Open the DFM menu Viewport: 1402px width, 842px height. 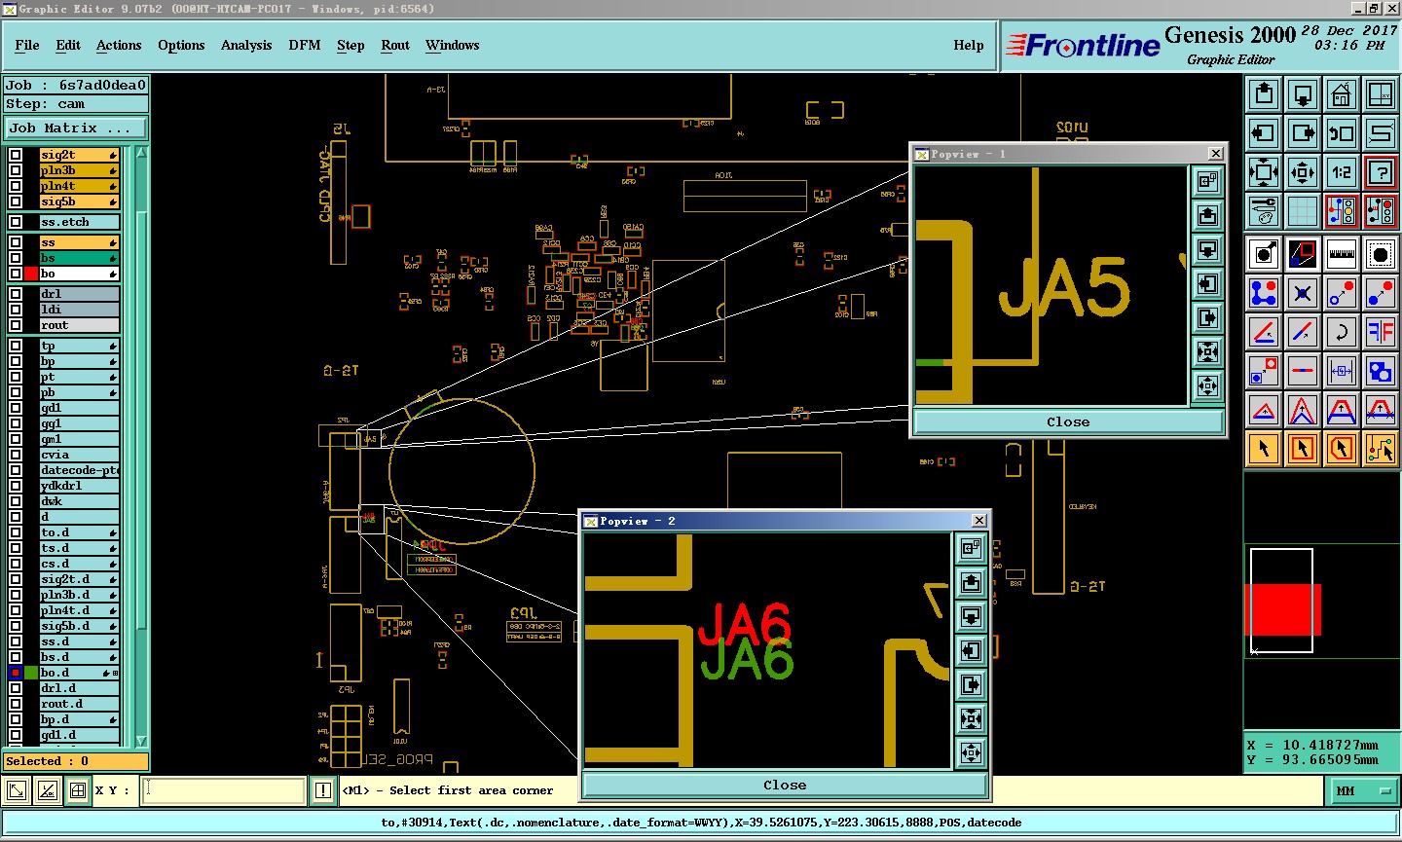pos(305,45)
